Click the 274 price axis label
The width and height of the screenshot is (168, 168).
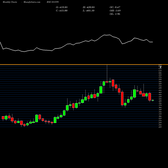[x=160, y=121]
